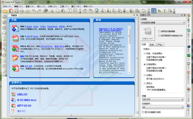Screen dimensions: 193x119
Task: Open the document tab list dropdown arrow
Action: click(x=134, y=15)
